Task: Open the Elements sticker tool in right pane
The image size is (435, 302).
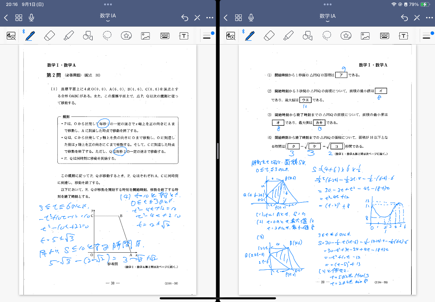Action: pos(346,36)
